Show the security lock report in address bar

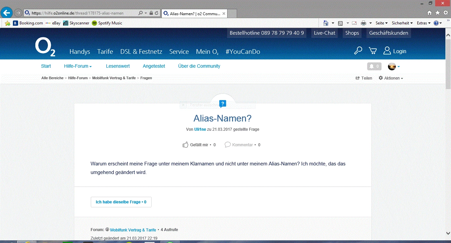point(151,13)
